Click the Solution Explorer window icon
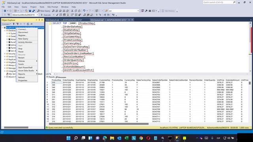The image size is (253, 142). (143, 11)
